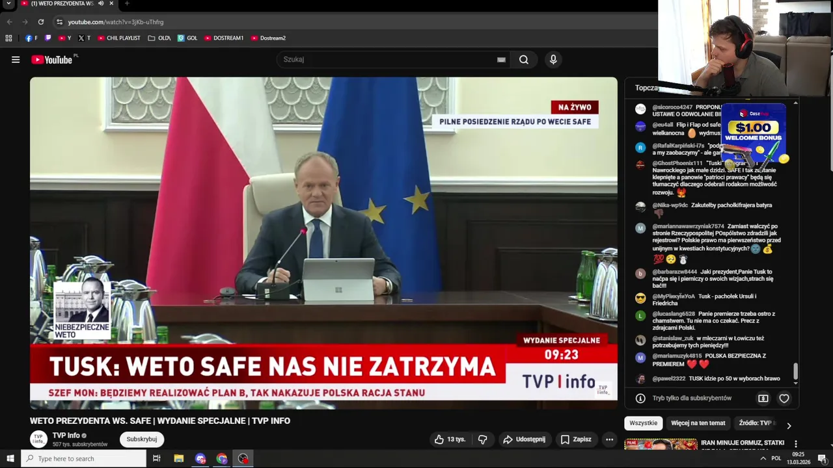Open the Dostream2 bookmark

[x=268, y=38]
